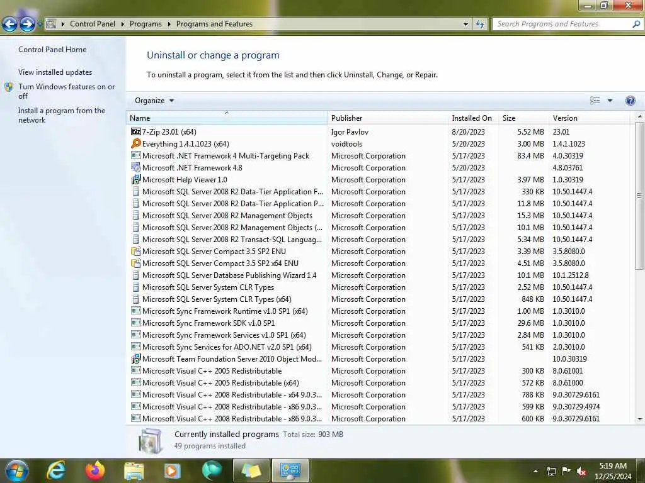Open the Organize dropdown menu
This screenshot has height=483, width=645.
154,101
